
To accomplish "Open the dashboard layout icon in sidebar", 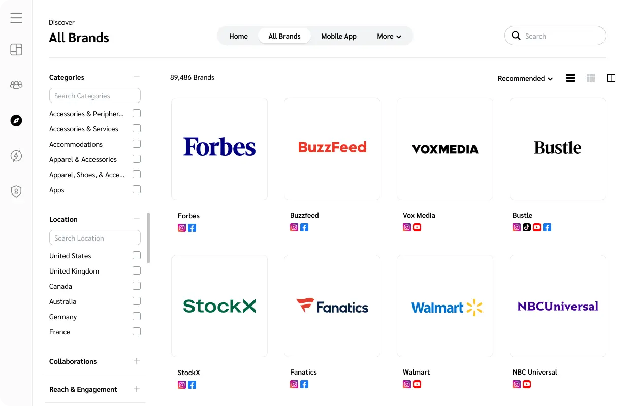I will tap(16, 49).
